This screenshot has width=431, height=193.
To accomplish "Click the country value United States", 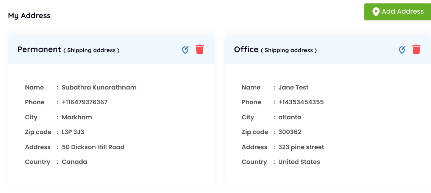I will point(299,162).
